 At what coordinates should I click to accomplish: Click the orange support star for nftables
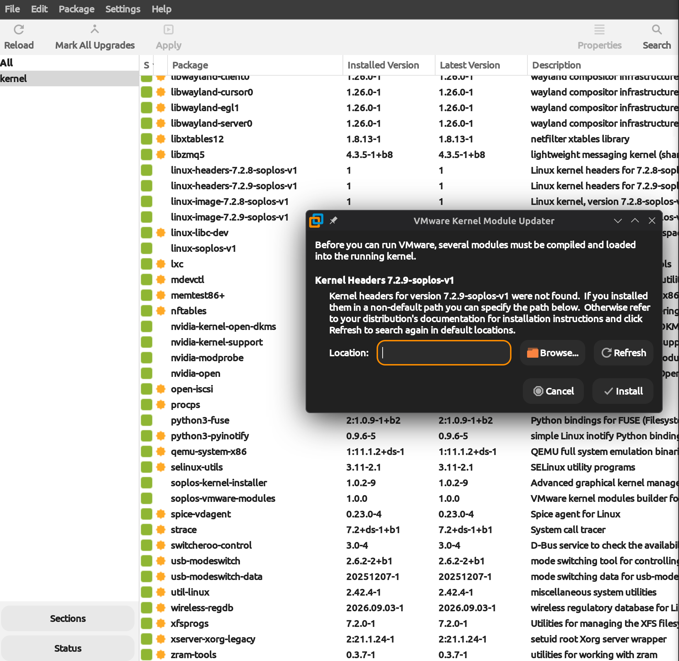[161, 311]
